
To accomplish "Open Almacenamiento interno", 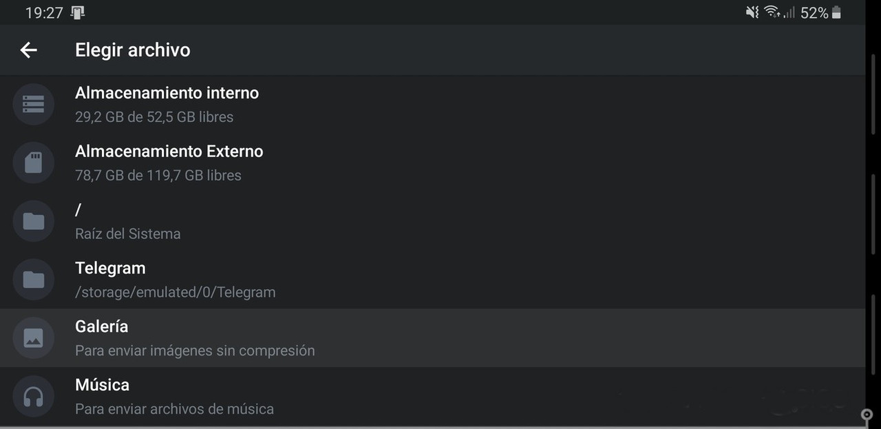I will (x=432, y=104).
